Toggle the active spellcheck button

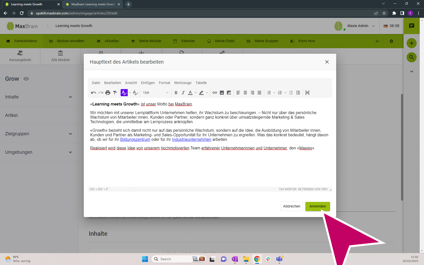tap(124, 93)
